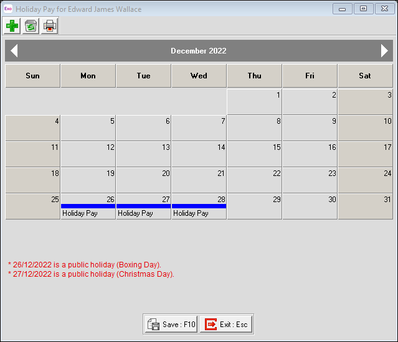Click the Sat column header
The image size is (398, 342).
coord(365,76)
